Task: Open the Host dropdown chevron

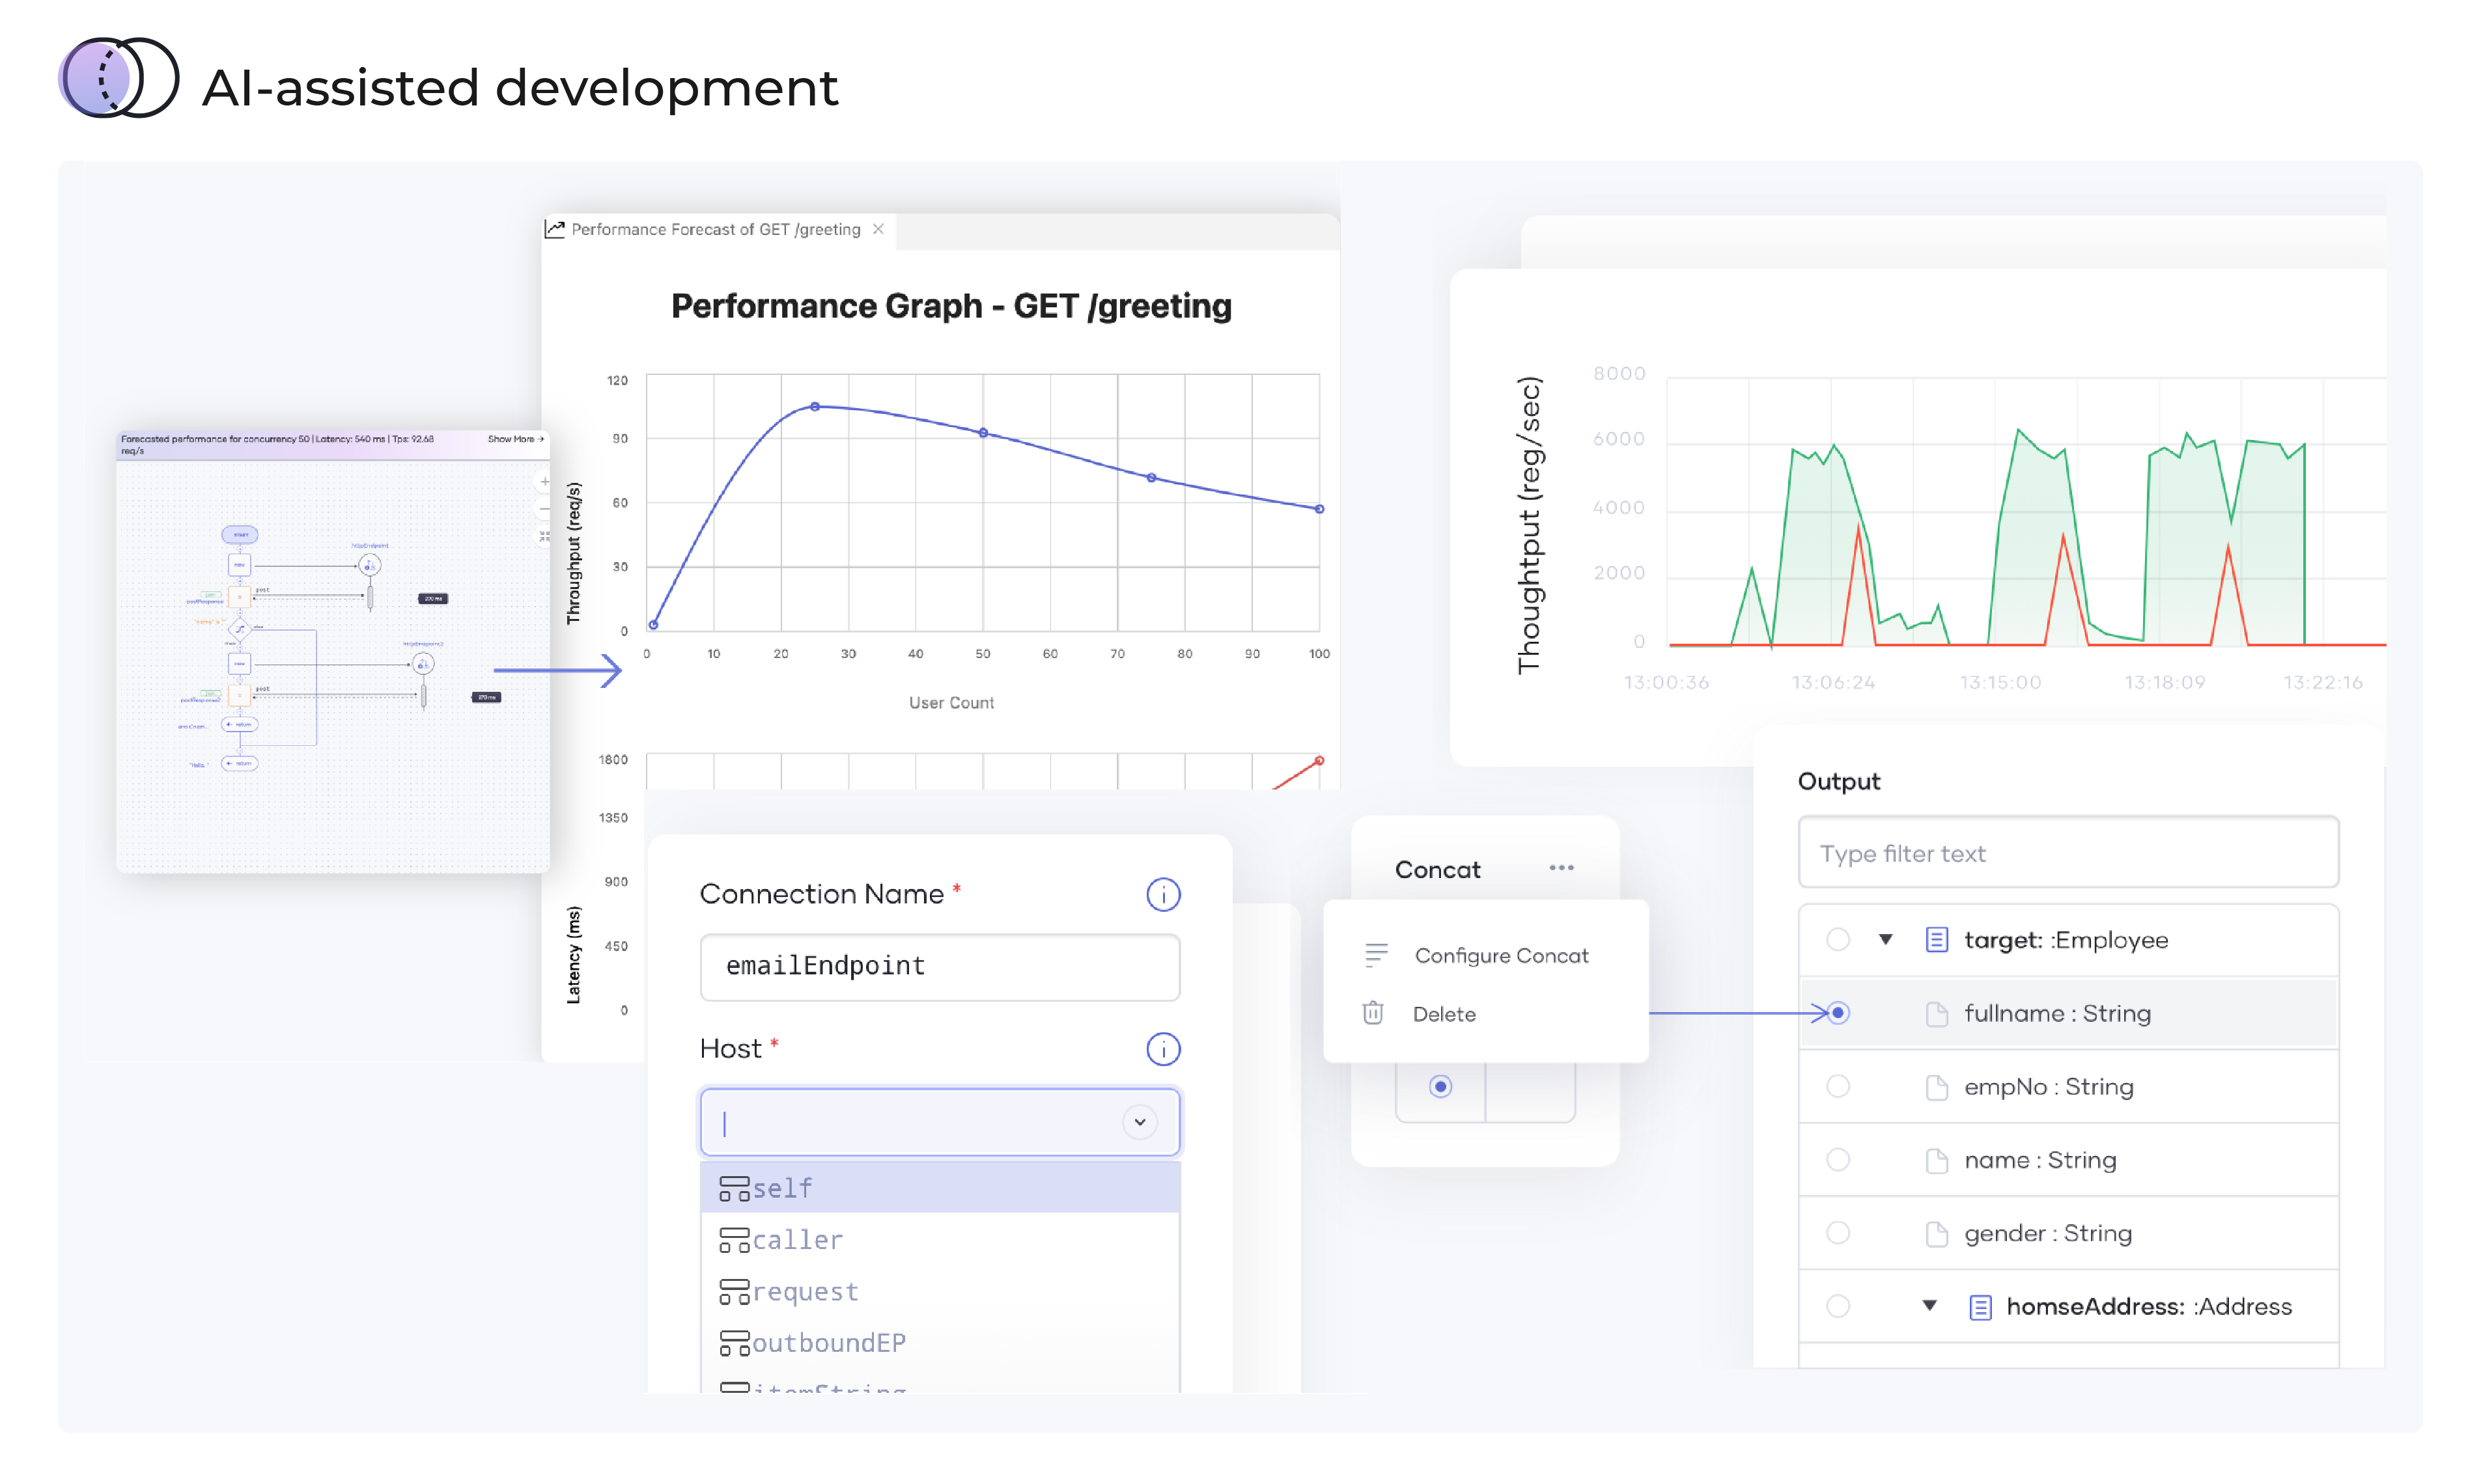Action: pos(1140,1122)
